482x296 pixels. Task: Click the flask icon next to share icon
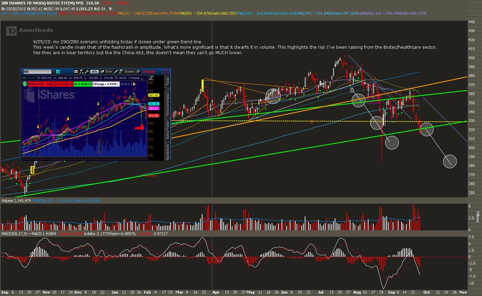(81, 72)
